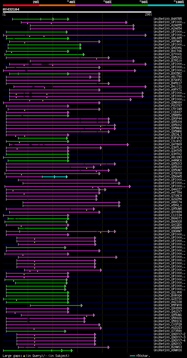
Task: Select the UniRef100_A4TTR4 label
Action: [x=168, y=193]
